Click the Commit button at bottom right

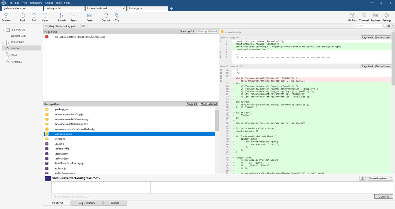pyautogui.click(x=384, y=197)
